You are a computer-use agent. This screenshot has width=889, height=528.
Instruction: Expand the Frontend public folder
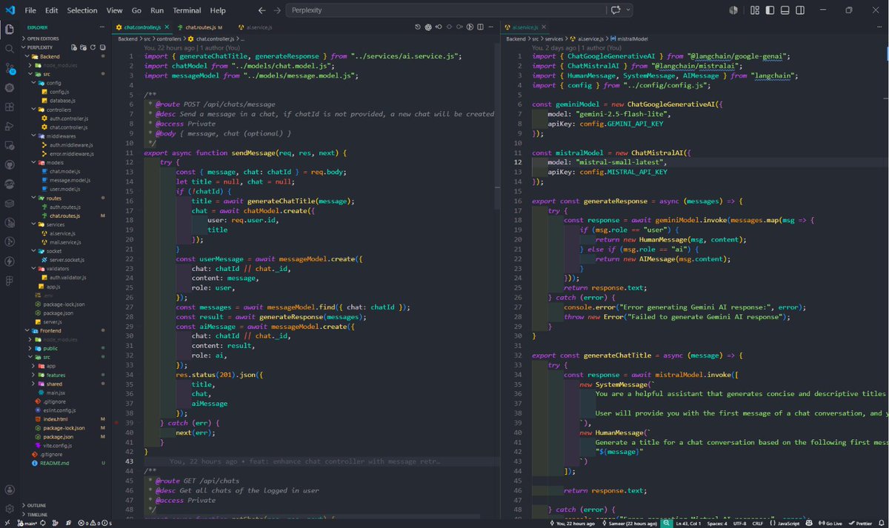click(x=65, y=348)
